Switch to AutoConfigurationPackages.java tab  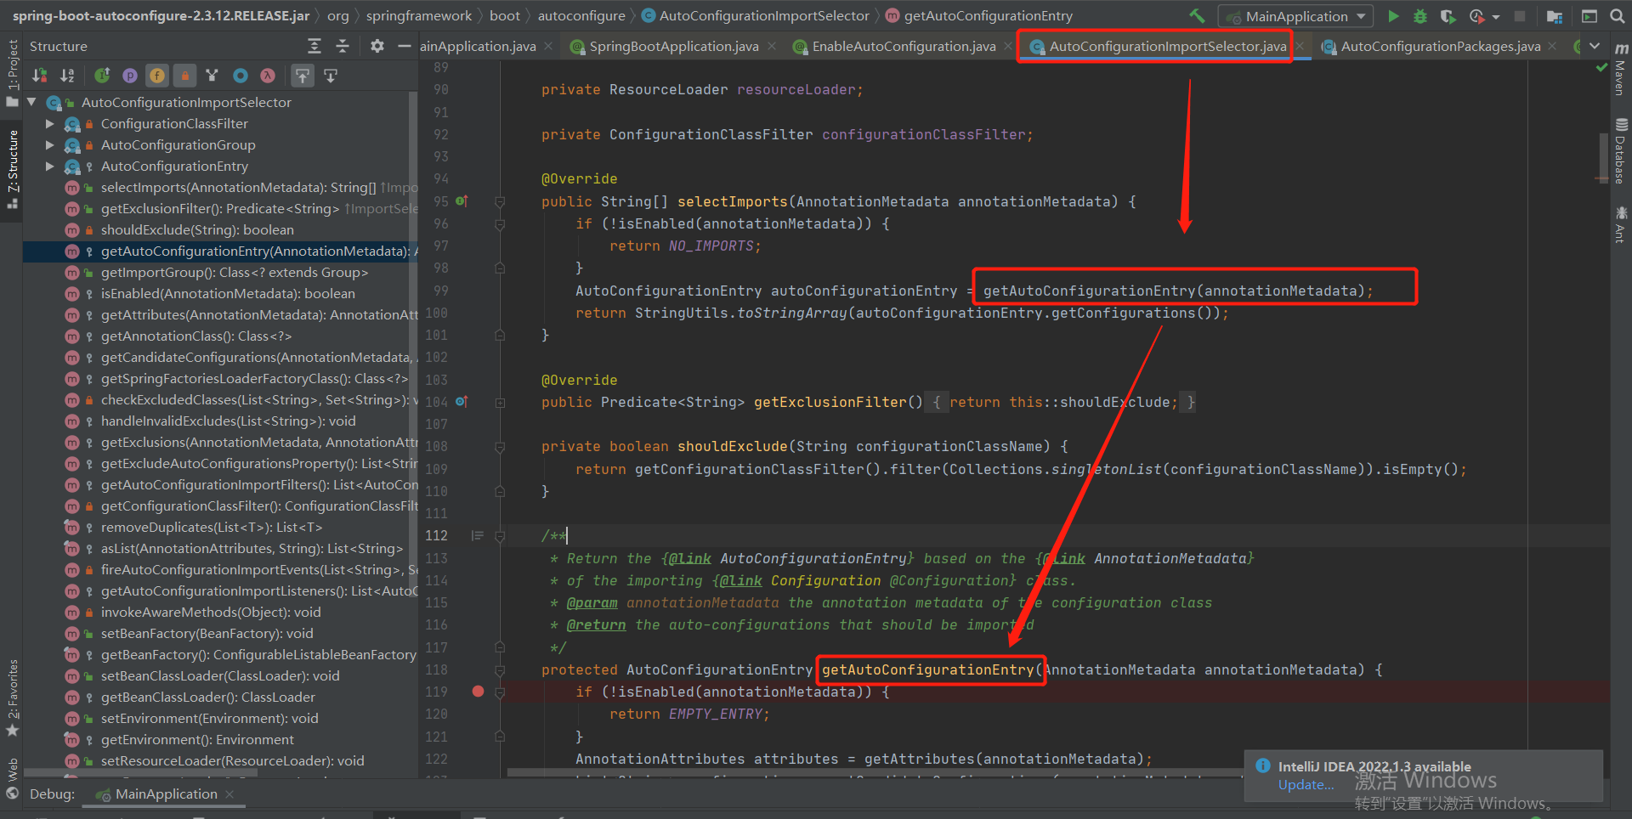[1441, 46]
